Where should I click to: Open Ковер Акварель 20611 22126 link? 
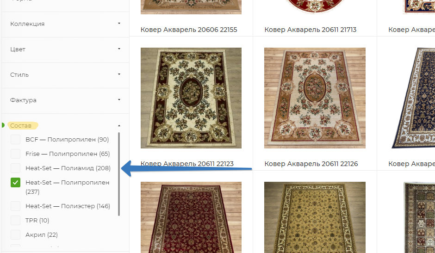(x=311, y=164)
